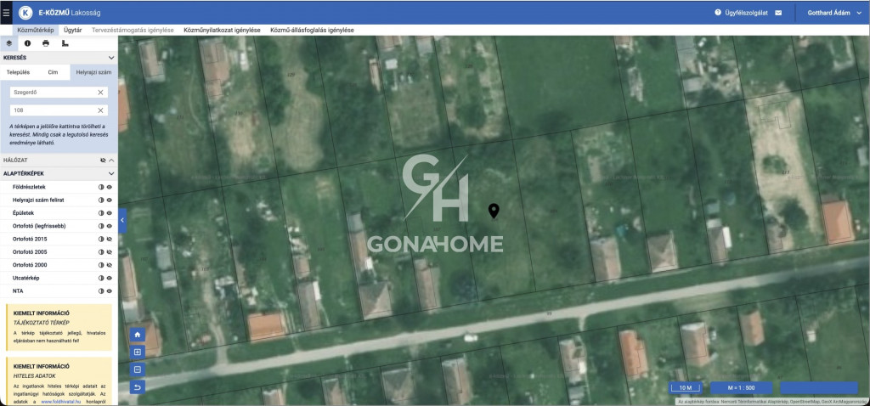Expand the Hálózat section
870x406 pixels.
click(x=110, y=159)
